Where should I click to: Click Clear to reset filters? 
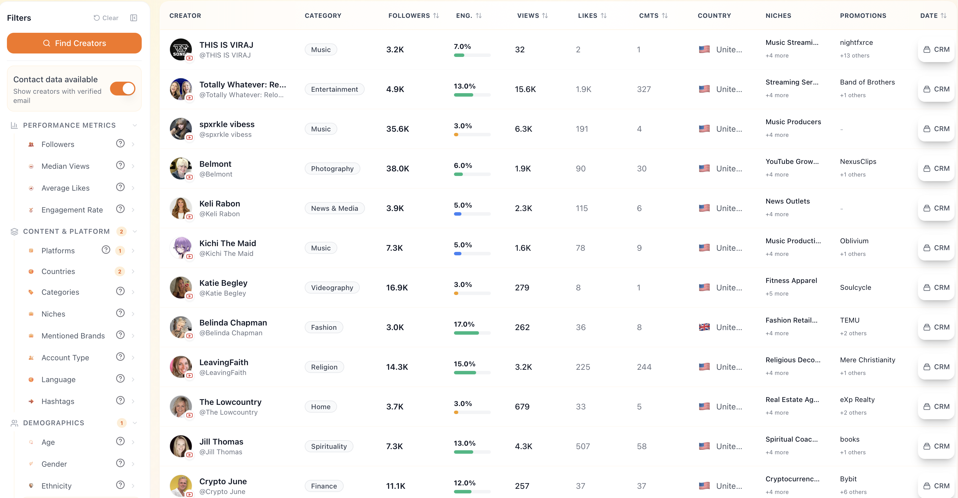tap(106, 18)
